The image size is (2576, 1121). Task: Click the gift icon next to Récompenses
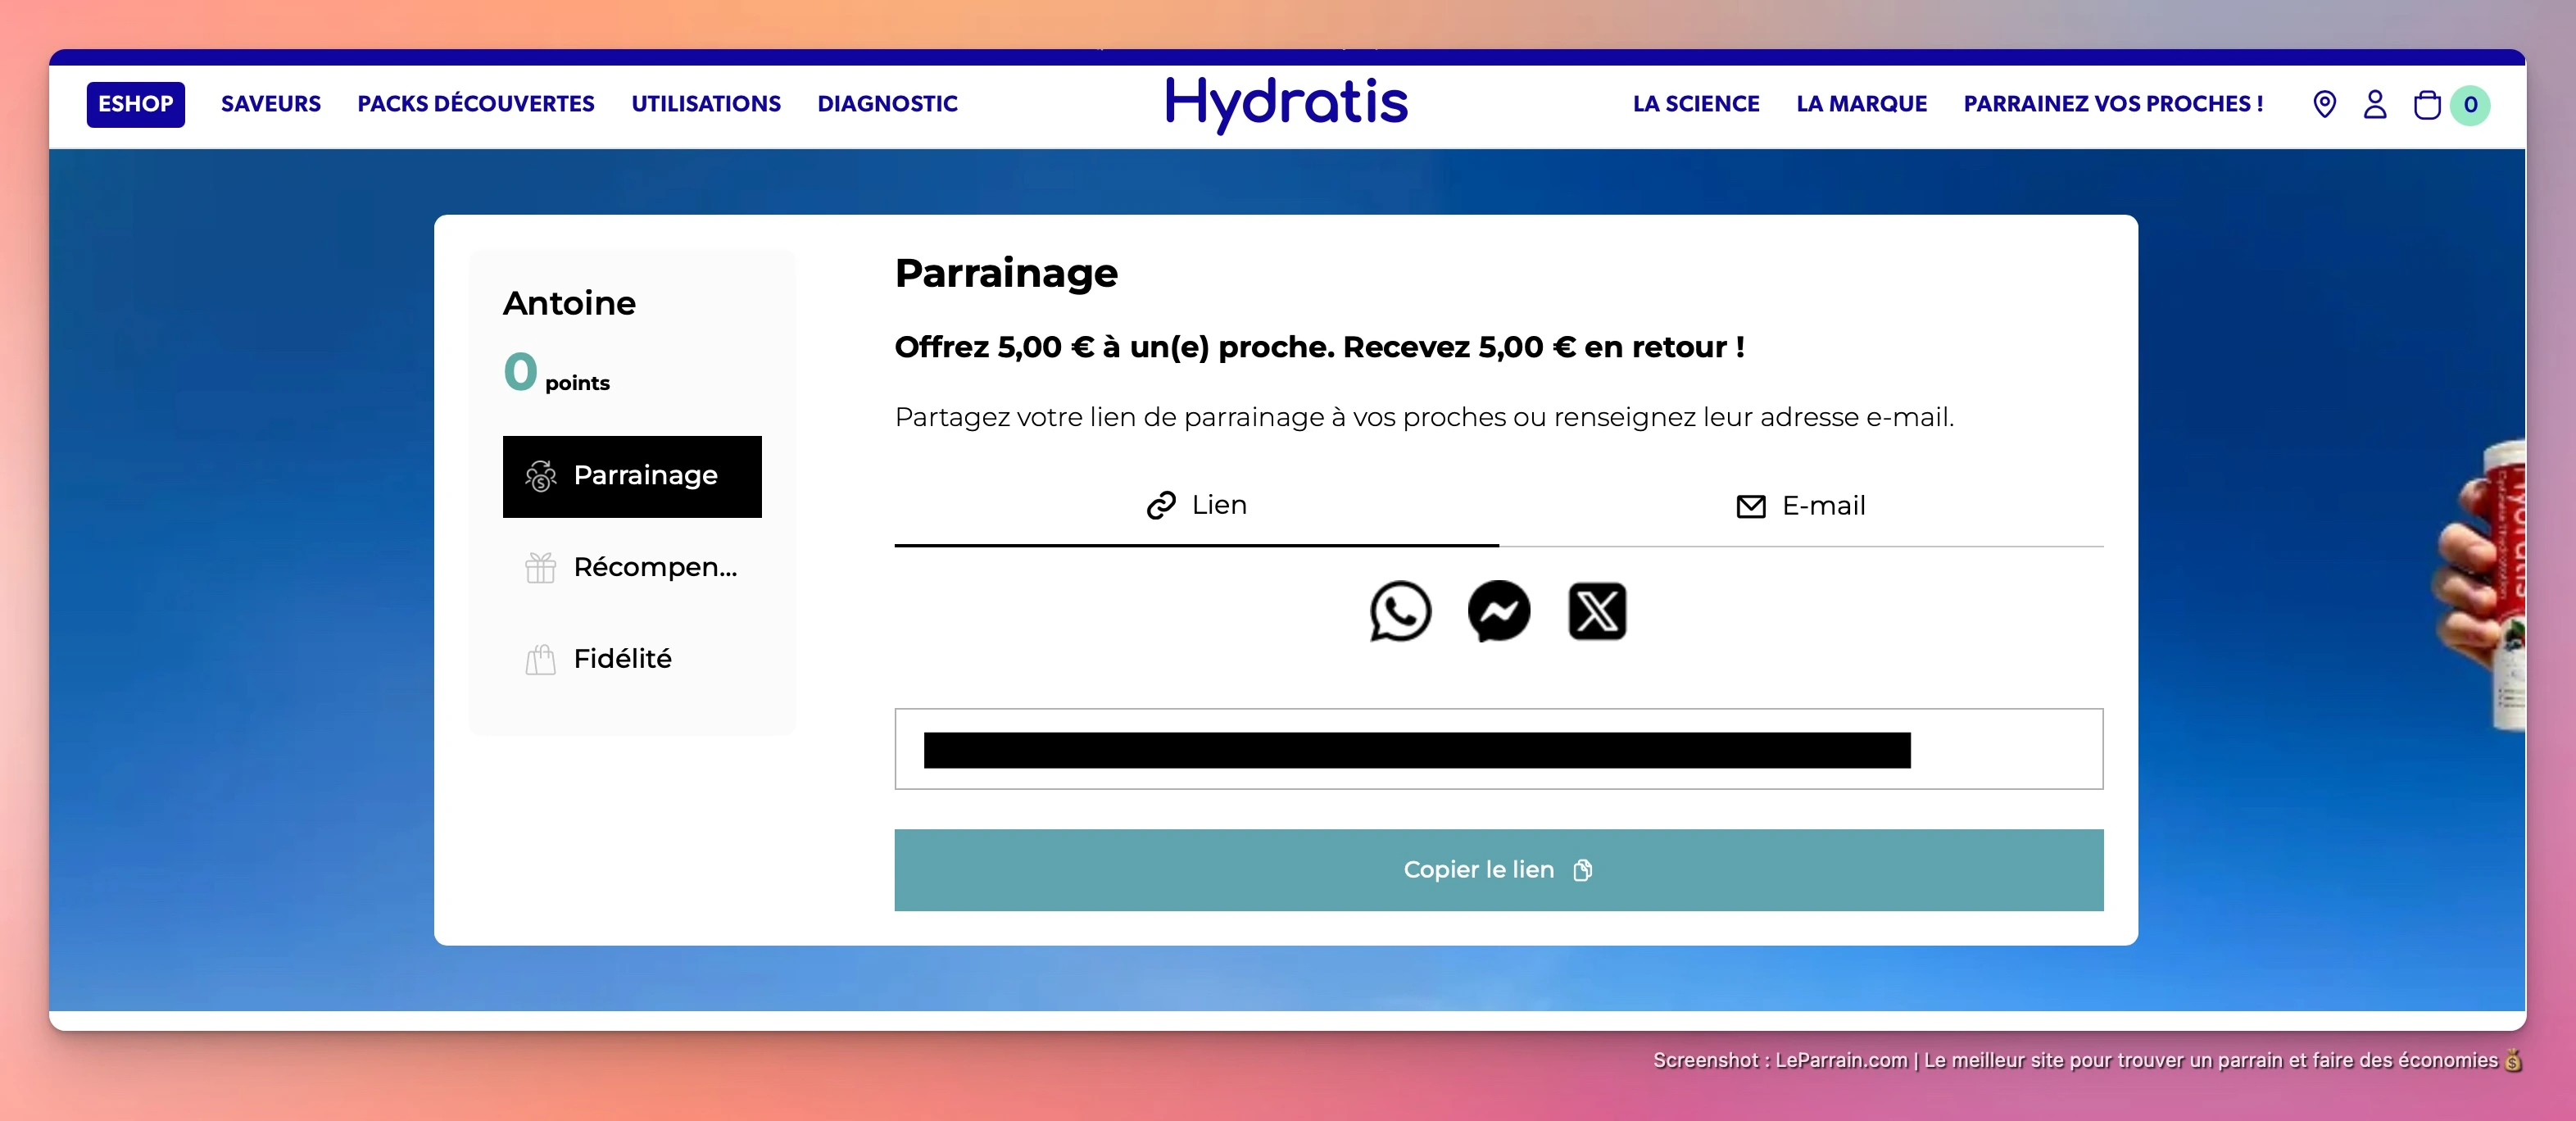(x=540, y=567)
